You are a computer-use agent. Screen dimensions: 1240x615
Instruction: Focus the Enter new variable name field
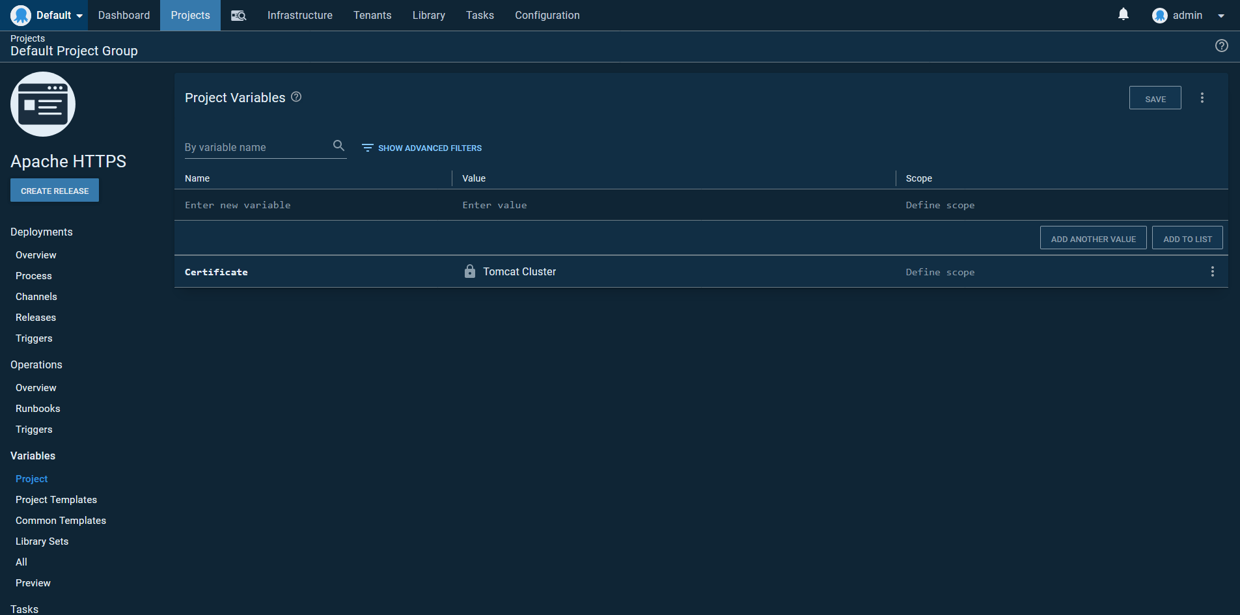coord(312,205)
